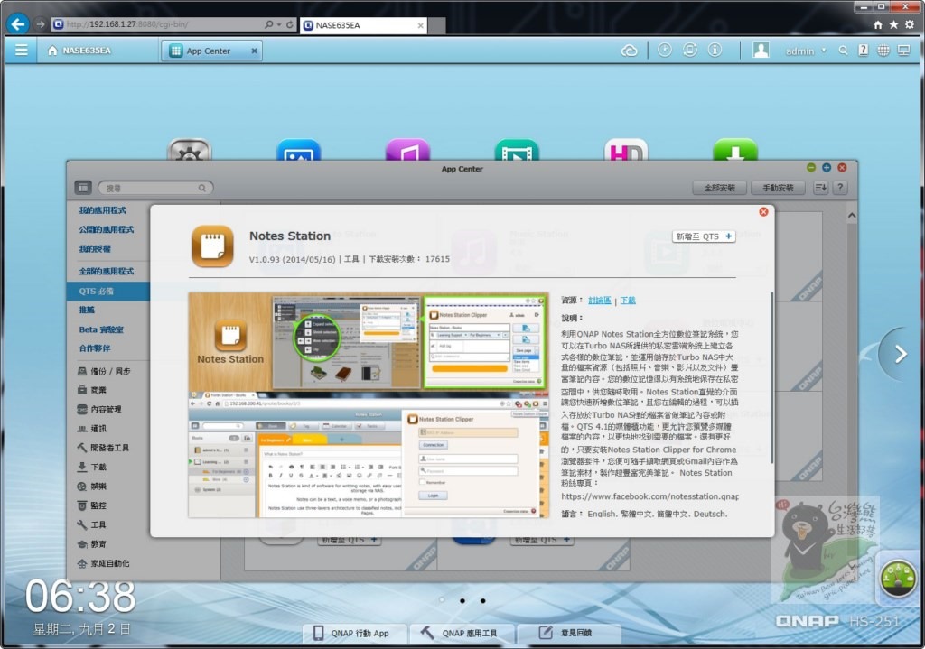925x649 pixels.
Task: Click 新增至 QTS for Notes Station
Action: (x=703, y=236)
